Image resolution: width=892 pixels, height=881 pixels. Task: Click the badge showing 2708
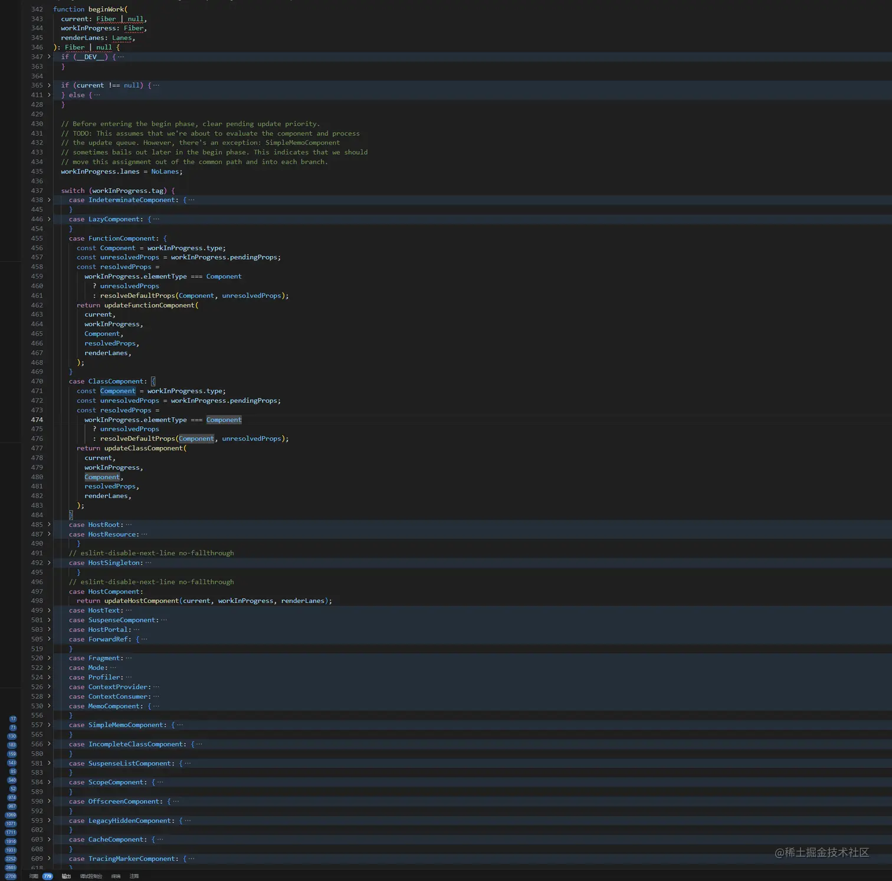11,876
